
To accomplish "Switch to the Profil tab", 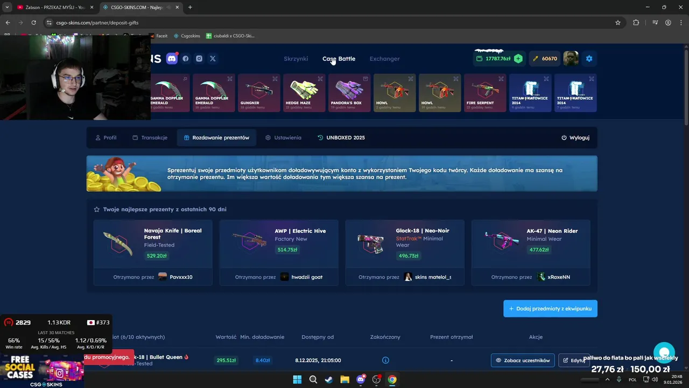I will (x=106, y=137).
